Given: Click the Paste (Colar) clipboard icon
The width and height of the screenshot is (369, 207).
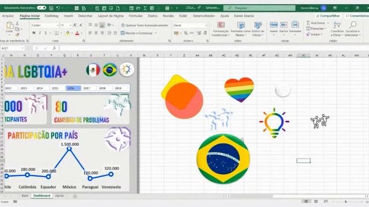Looking at the screenshot, I should [x=10, y=25].
